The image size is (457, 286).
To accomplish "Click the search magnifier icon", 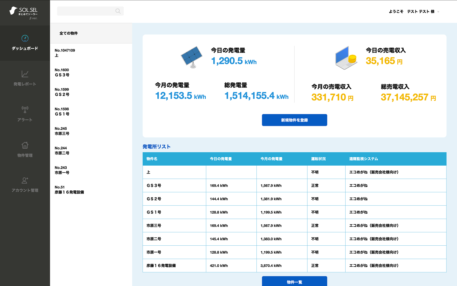I will point(118,11).
